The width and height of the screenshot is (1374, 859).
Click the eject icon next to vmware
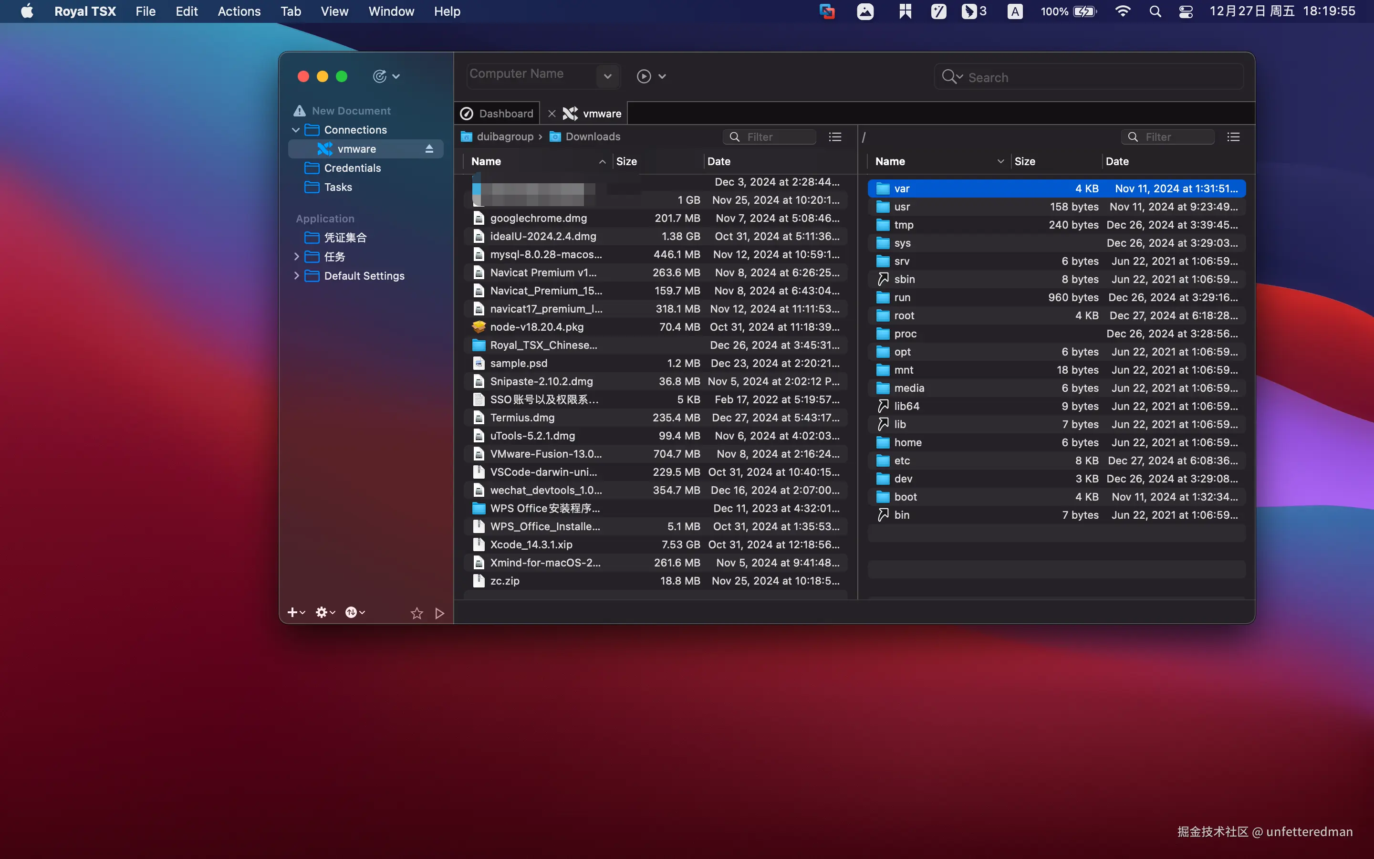tap(429, 149)
